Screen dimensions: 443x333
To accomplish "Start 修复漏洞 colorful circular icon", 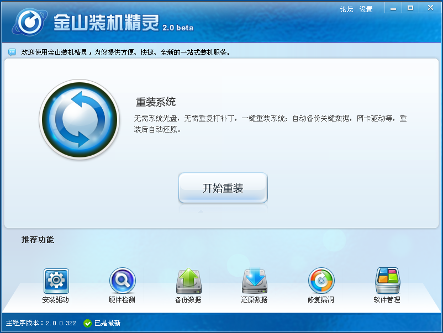I will pyautogui.click(x=321, y=281).
